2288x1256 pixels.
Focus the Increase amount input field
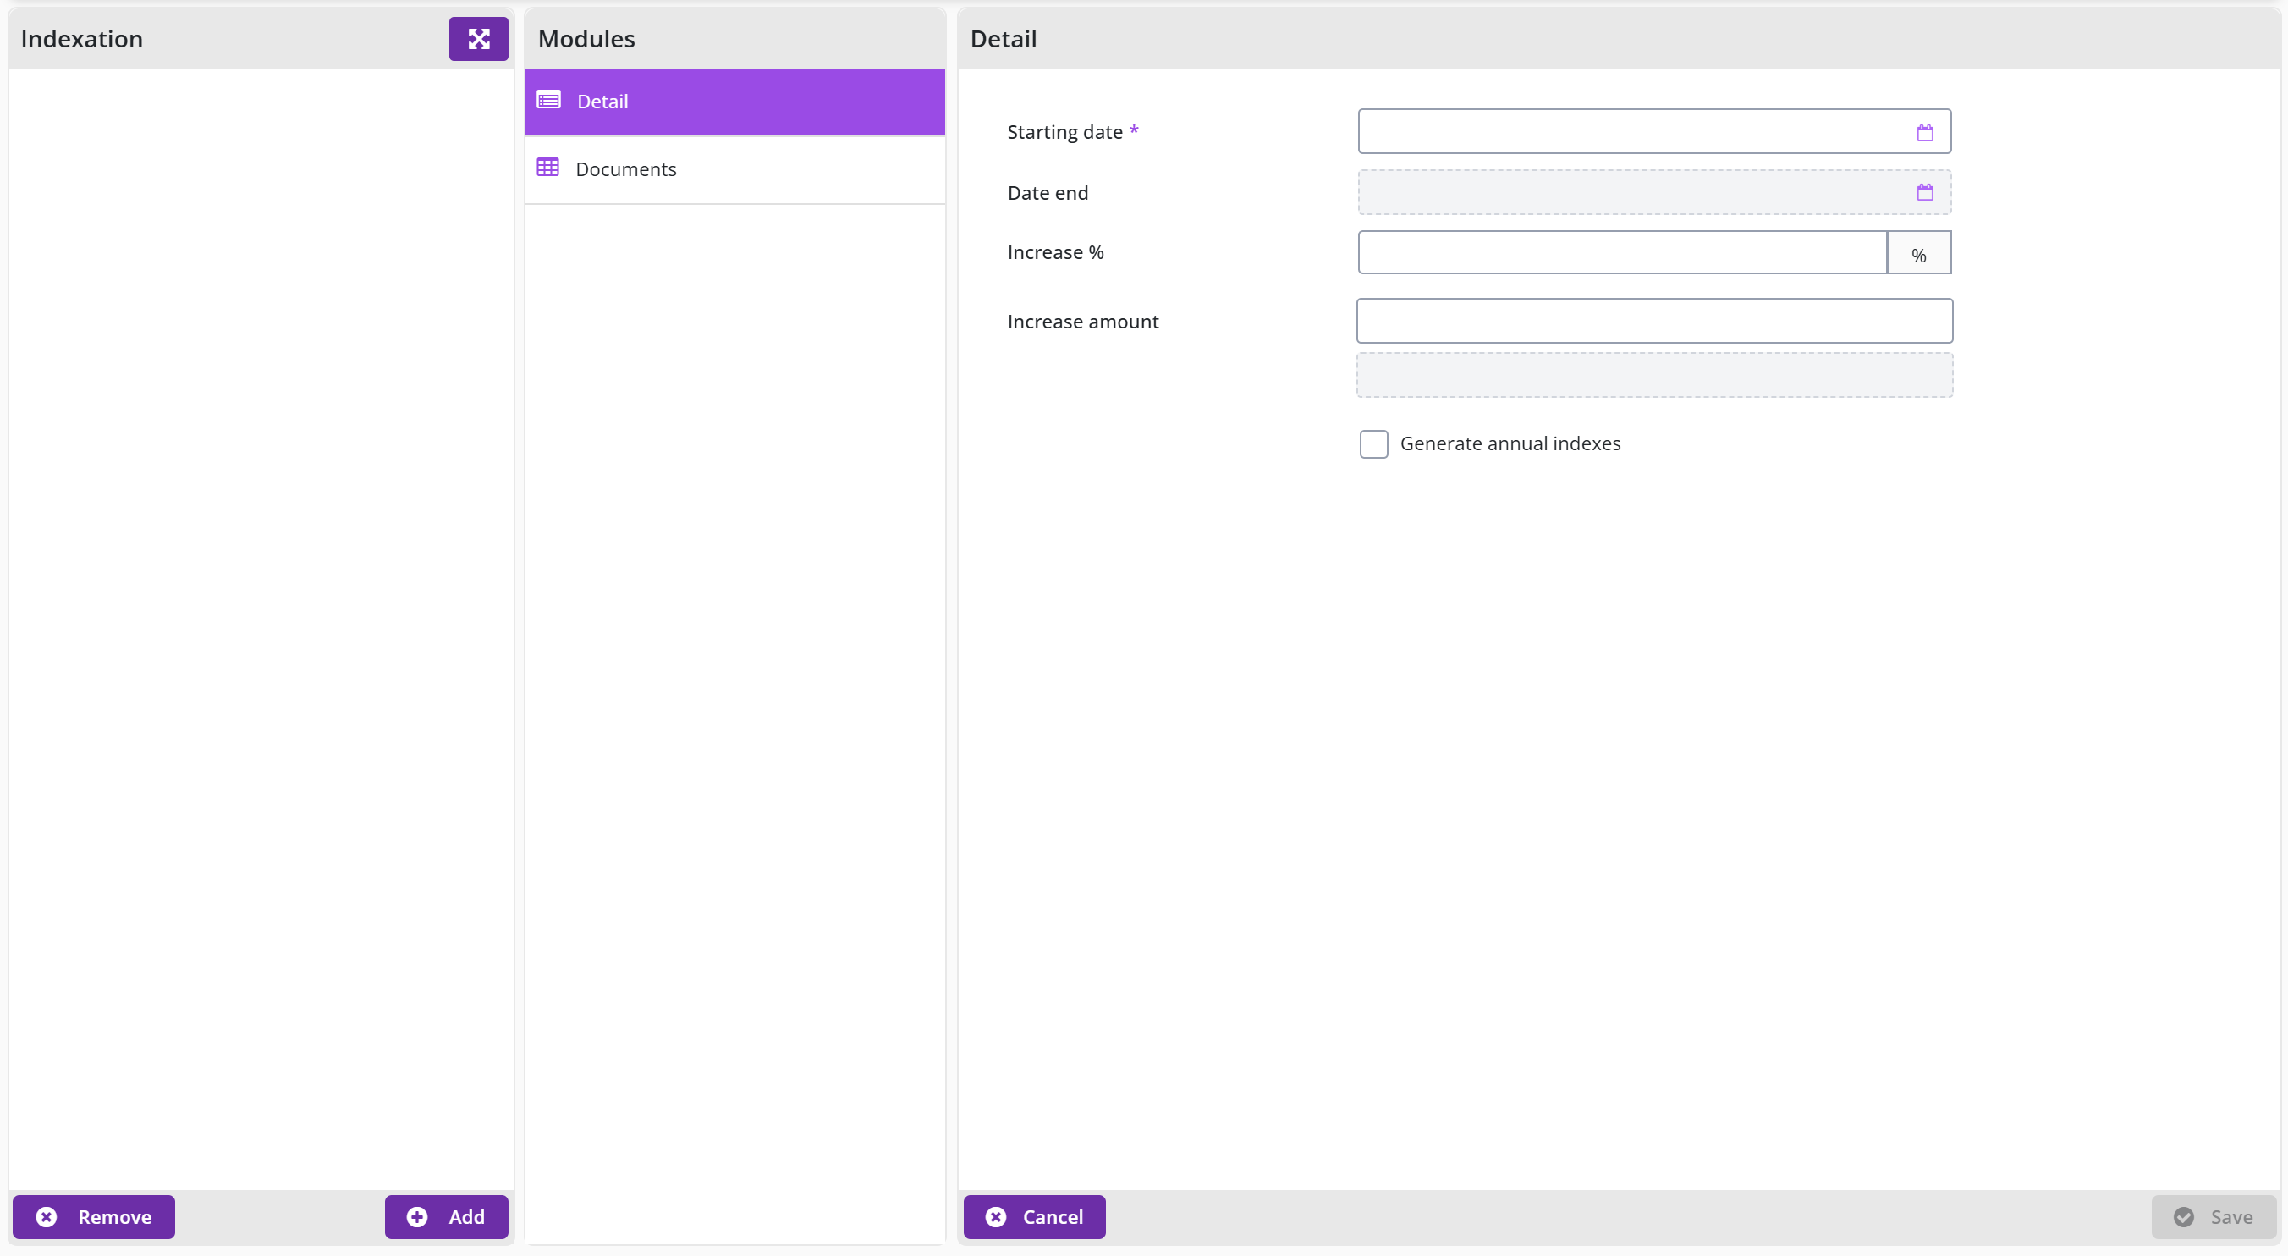[x=1654, y=322]
